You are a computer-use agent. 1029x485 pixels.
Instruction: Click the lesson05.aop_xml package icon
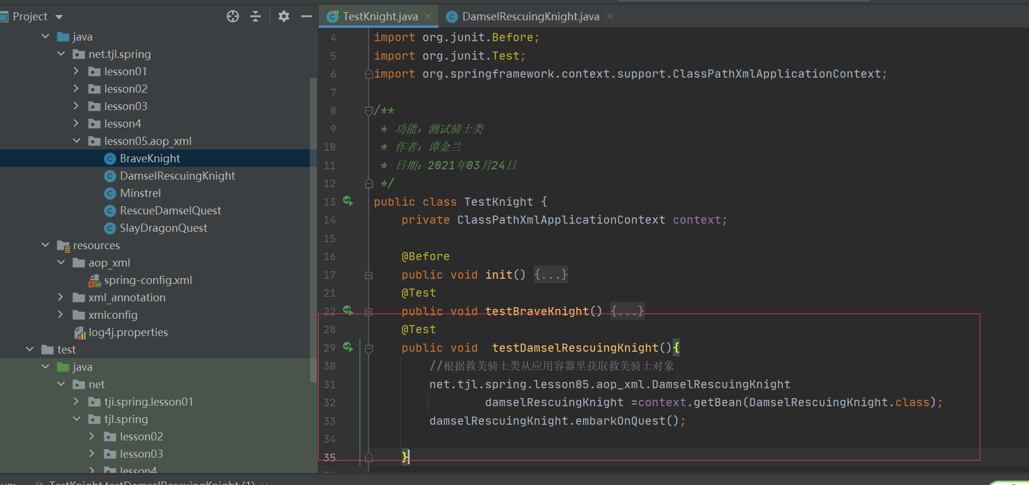94,141
